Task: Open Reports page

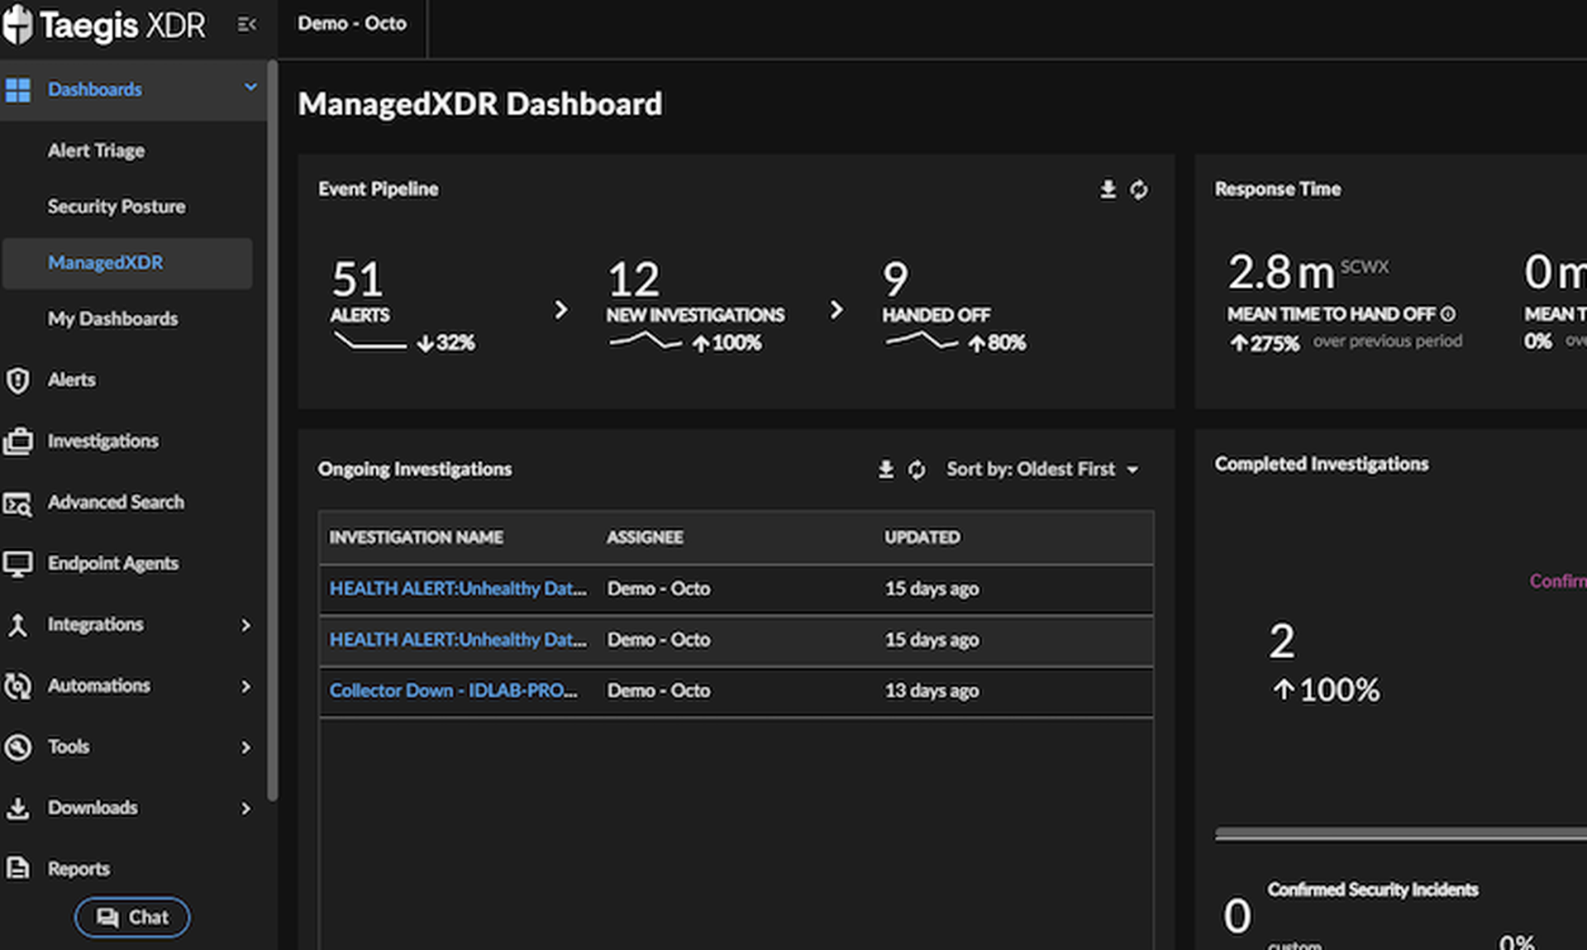Action: click(x=79, y=868)
